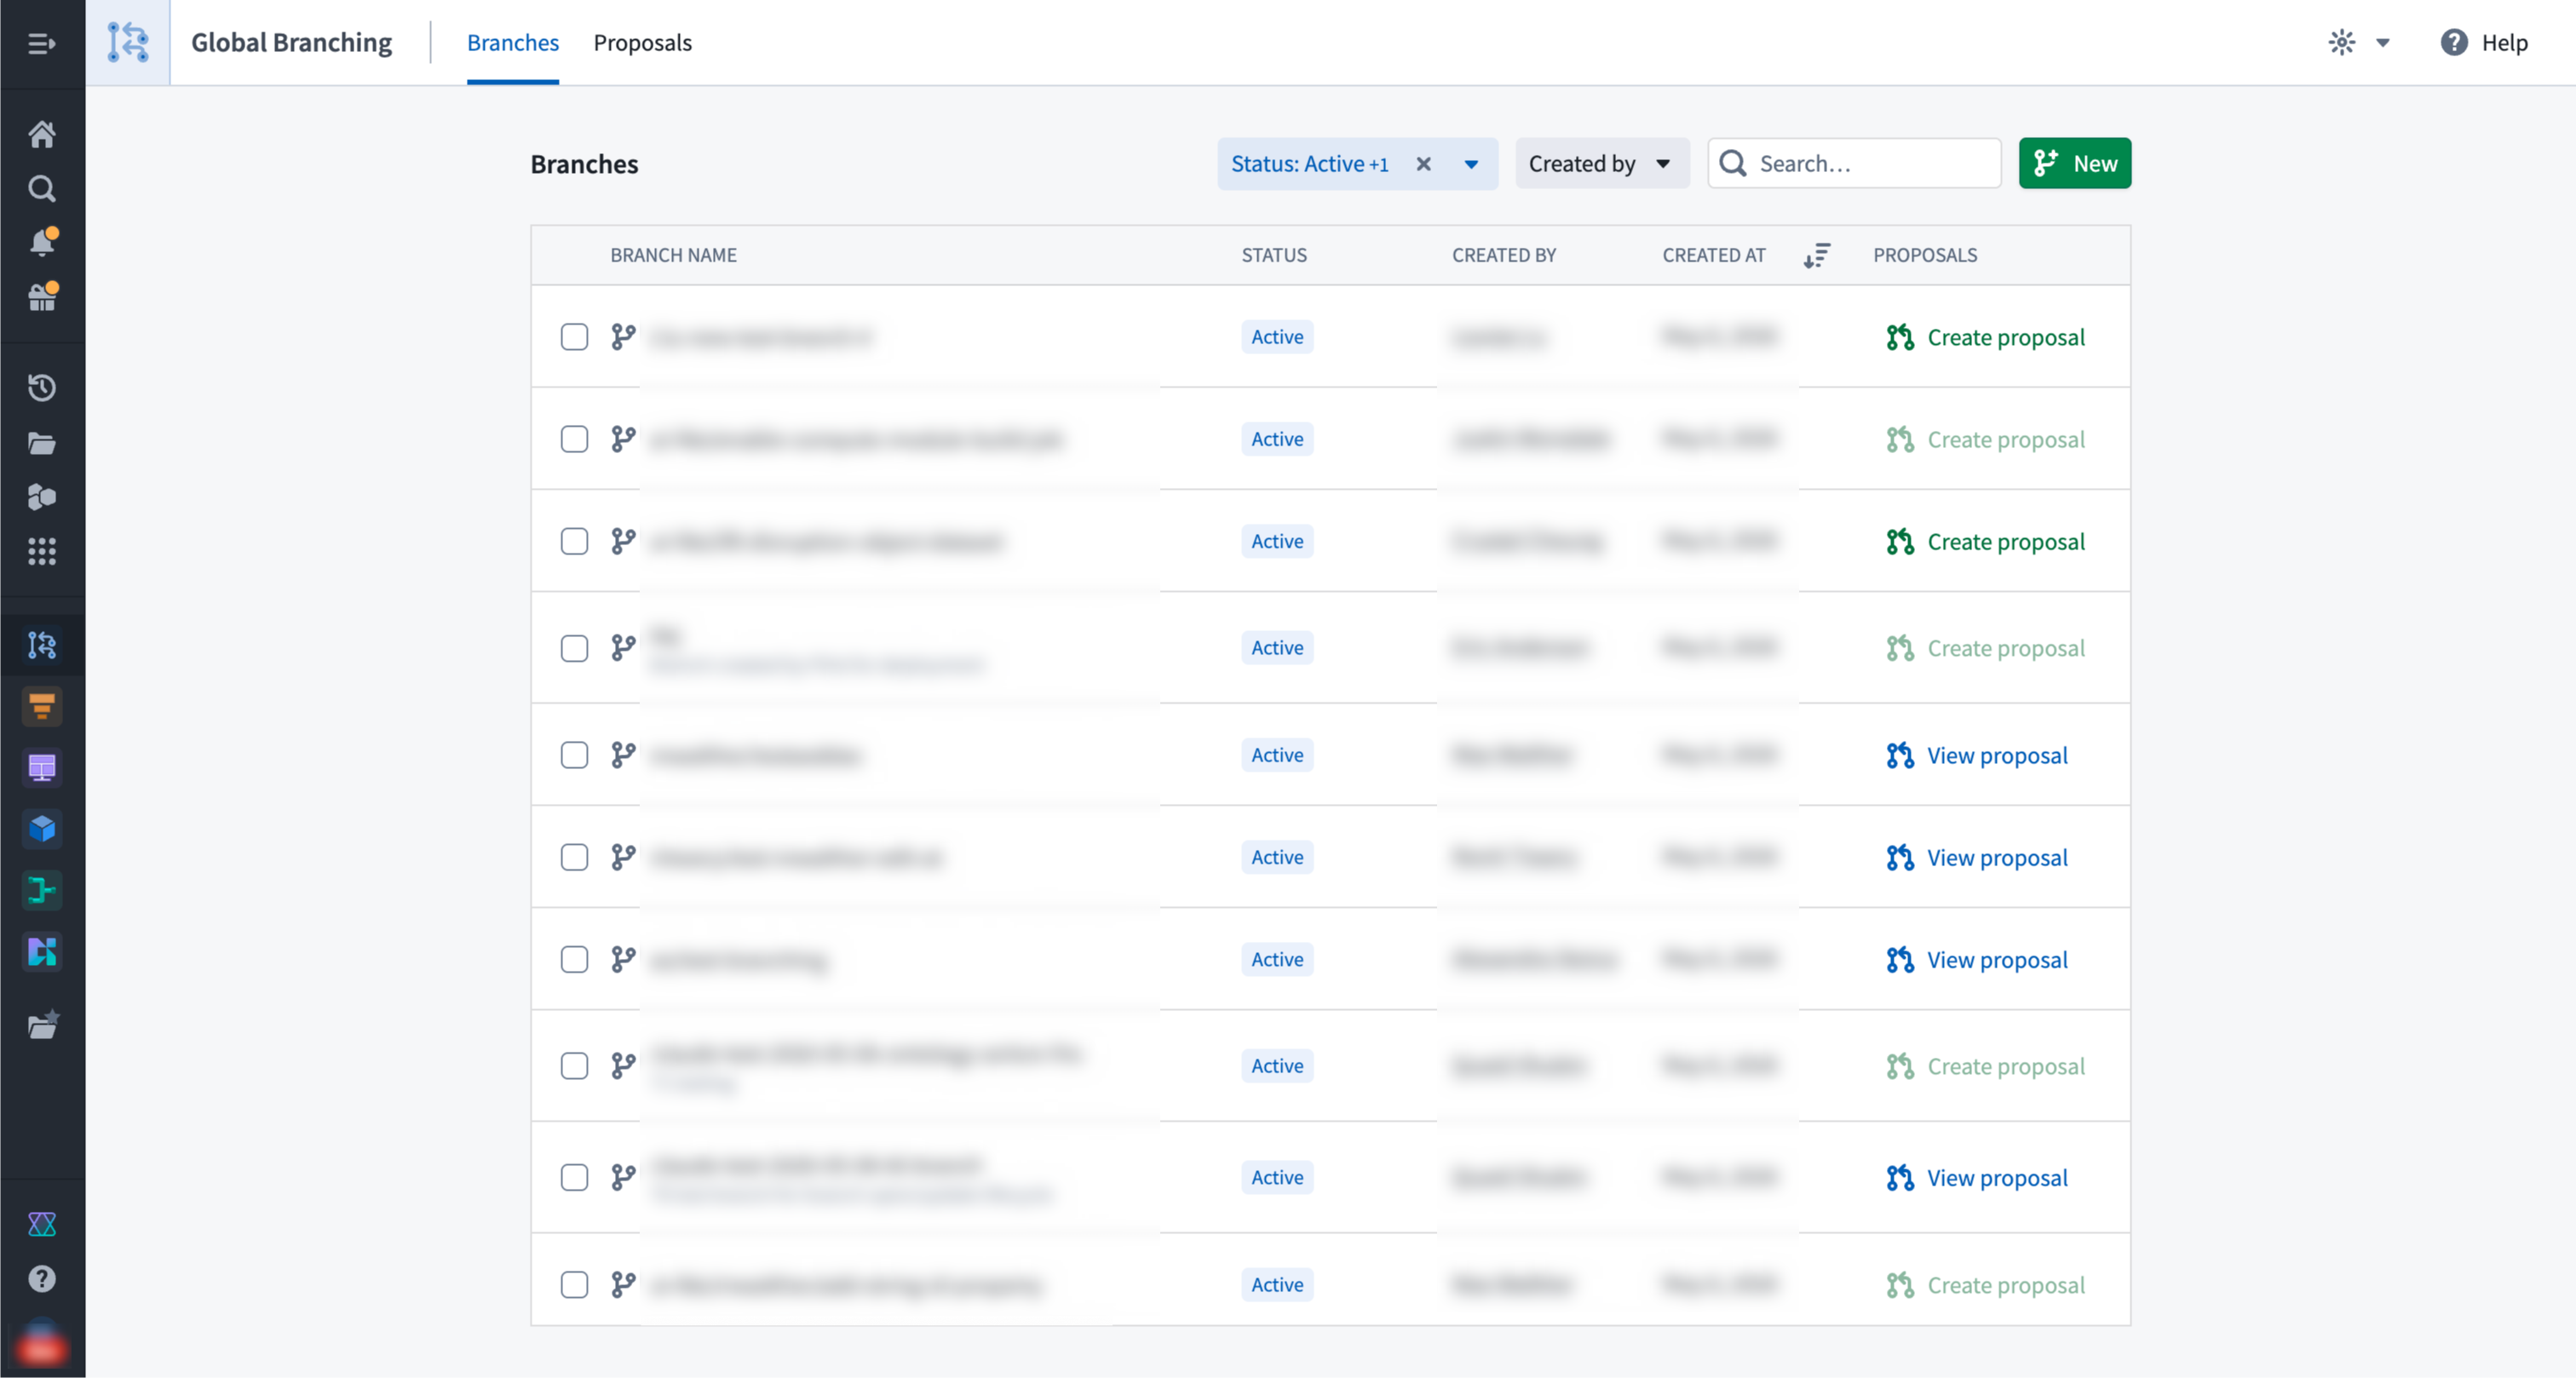Switch to the Branches tab
Screen dimensions: 2576x1378
point(513,42)
